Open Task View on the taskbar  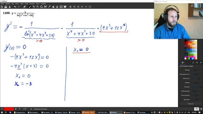coord(6,112)
